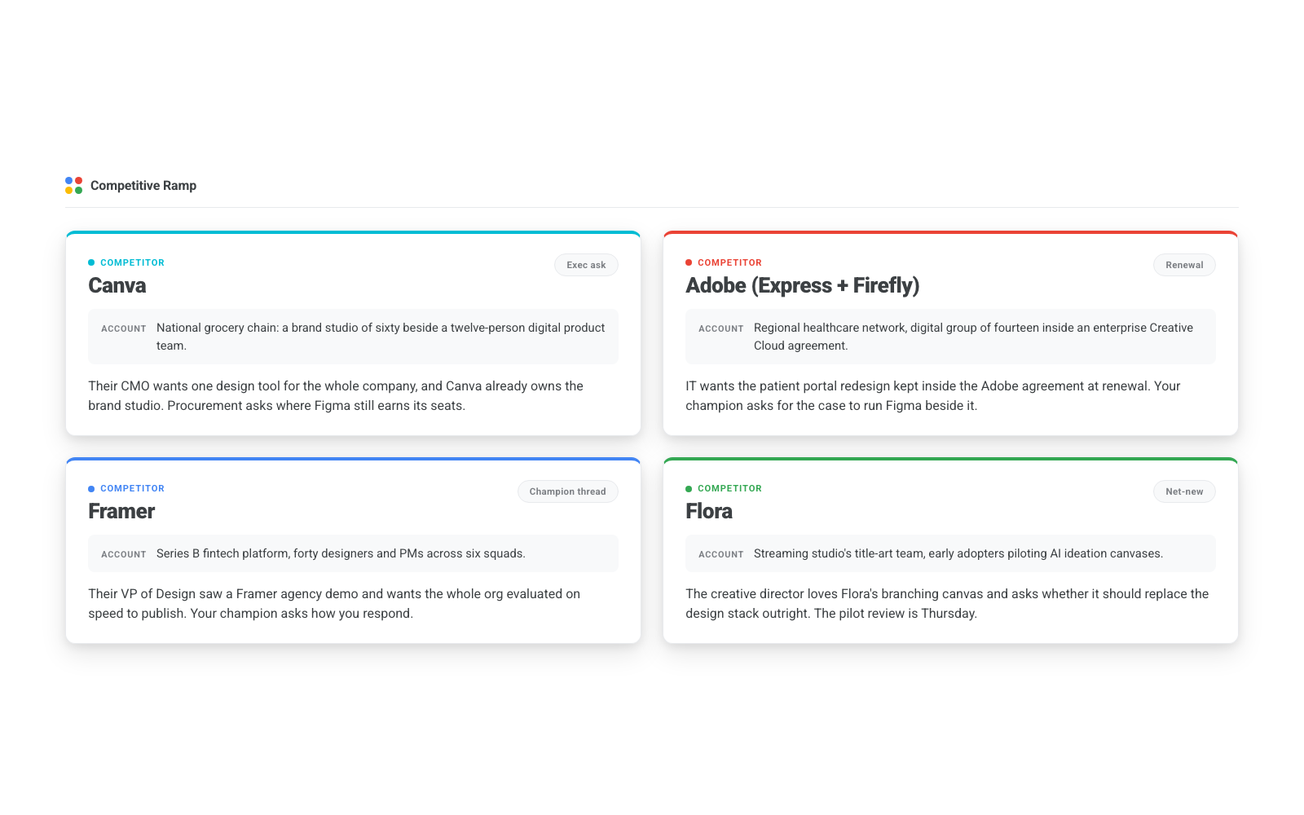Click the Competitive Ramp four-dot logo
1304x815 pixels.
[73, 186]
